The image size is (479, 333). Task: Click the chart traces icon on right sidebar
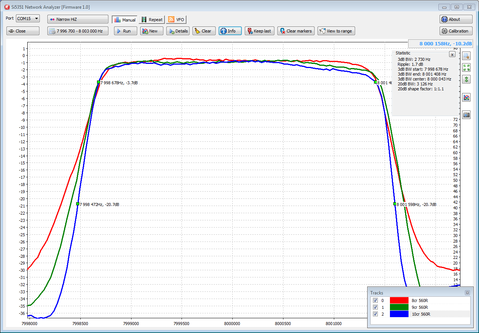coord(466,98)
